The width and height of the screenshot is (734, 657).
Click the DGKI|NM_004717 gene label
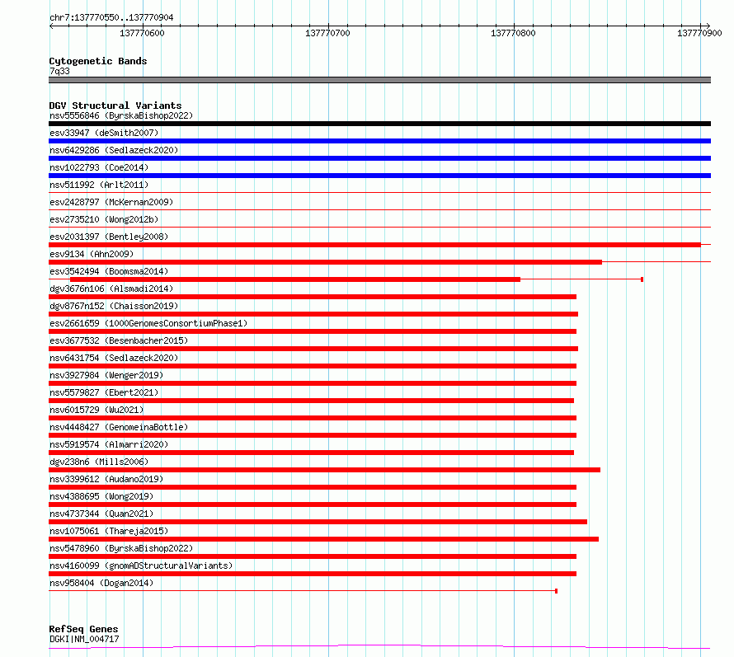point(84,639)
